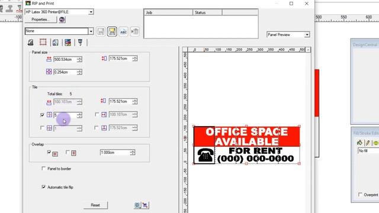
Task: Open the Panel Preview dropdown
Action: (307, 34)
